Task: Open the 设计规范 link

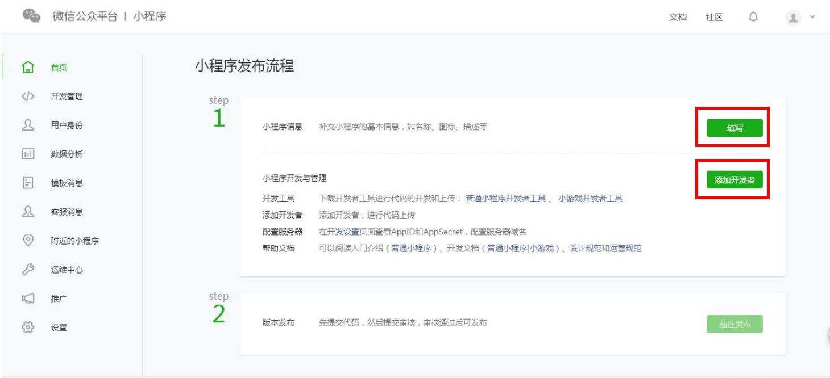Action: pyautogui.click(x=586, y=249)
